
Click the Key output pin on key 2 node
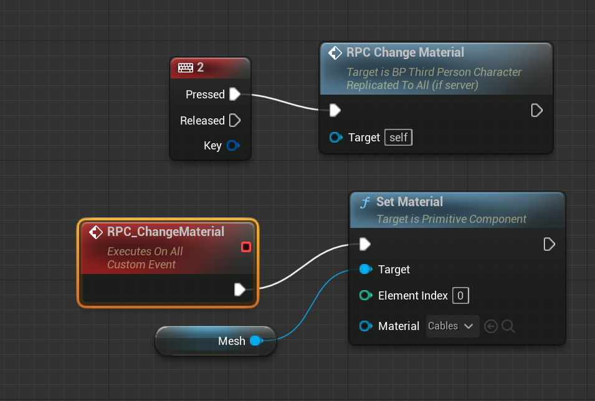point(234,145)
